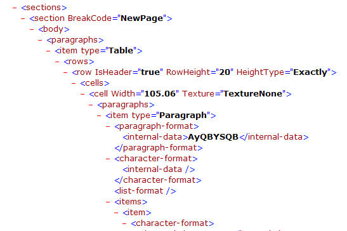The height and width of the screenshot is (231, 347).
Task: Click the section BreakCode attribute name
Action: pyautogui.click(x=89, y=18)
